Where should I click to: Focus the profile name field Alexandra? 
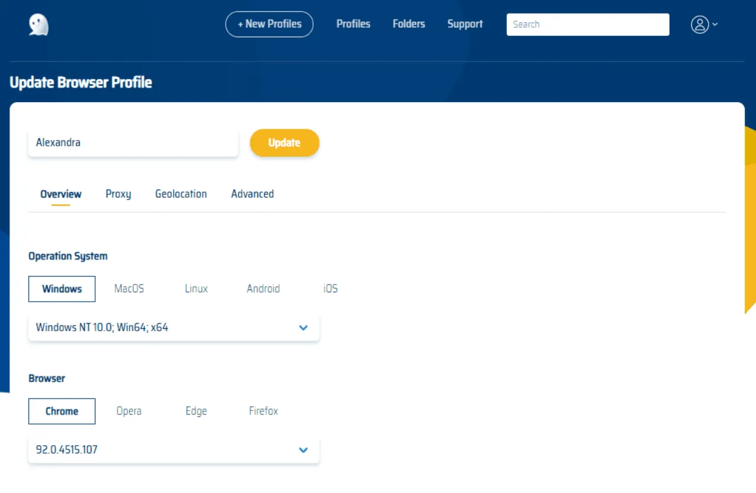(133, 143)
